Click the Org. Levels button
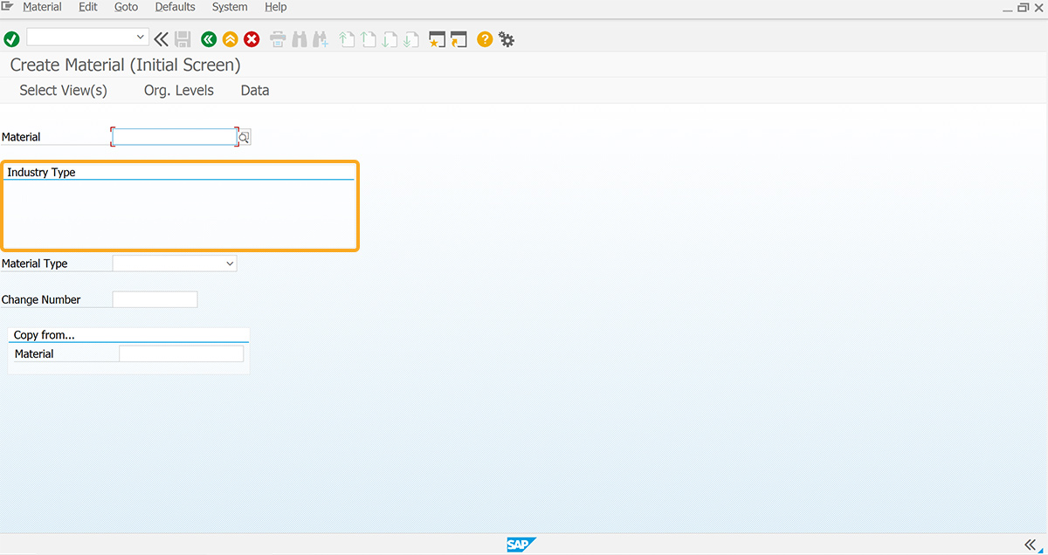Viewport: 1048px width, 555px height. point(179,91)
